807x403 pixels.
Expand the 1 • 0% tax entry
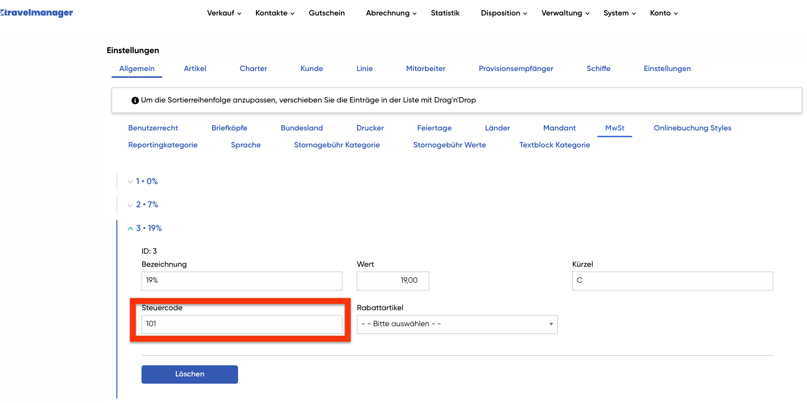tap(142, 182)
